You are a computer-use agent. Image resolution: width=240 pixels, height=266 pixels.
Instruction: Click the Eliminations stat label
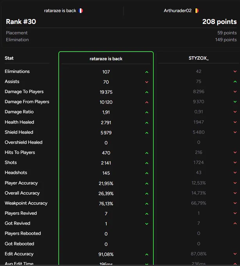pos(17,72)
